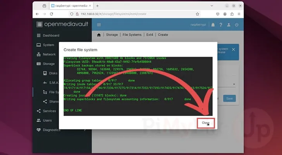
Task: Click the Storage drive icon
Action: coord(38,64)
